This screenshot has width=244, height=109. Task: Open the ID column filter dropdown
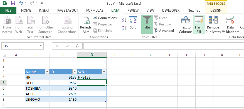pyautogui.click(x=75, y=72)
